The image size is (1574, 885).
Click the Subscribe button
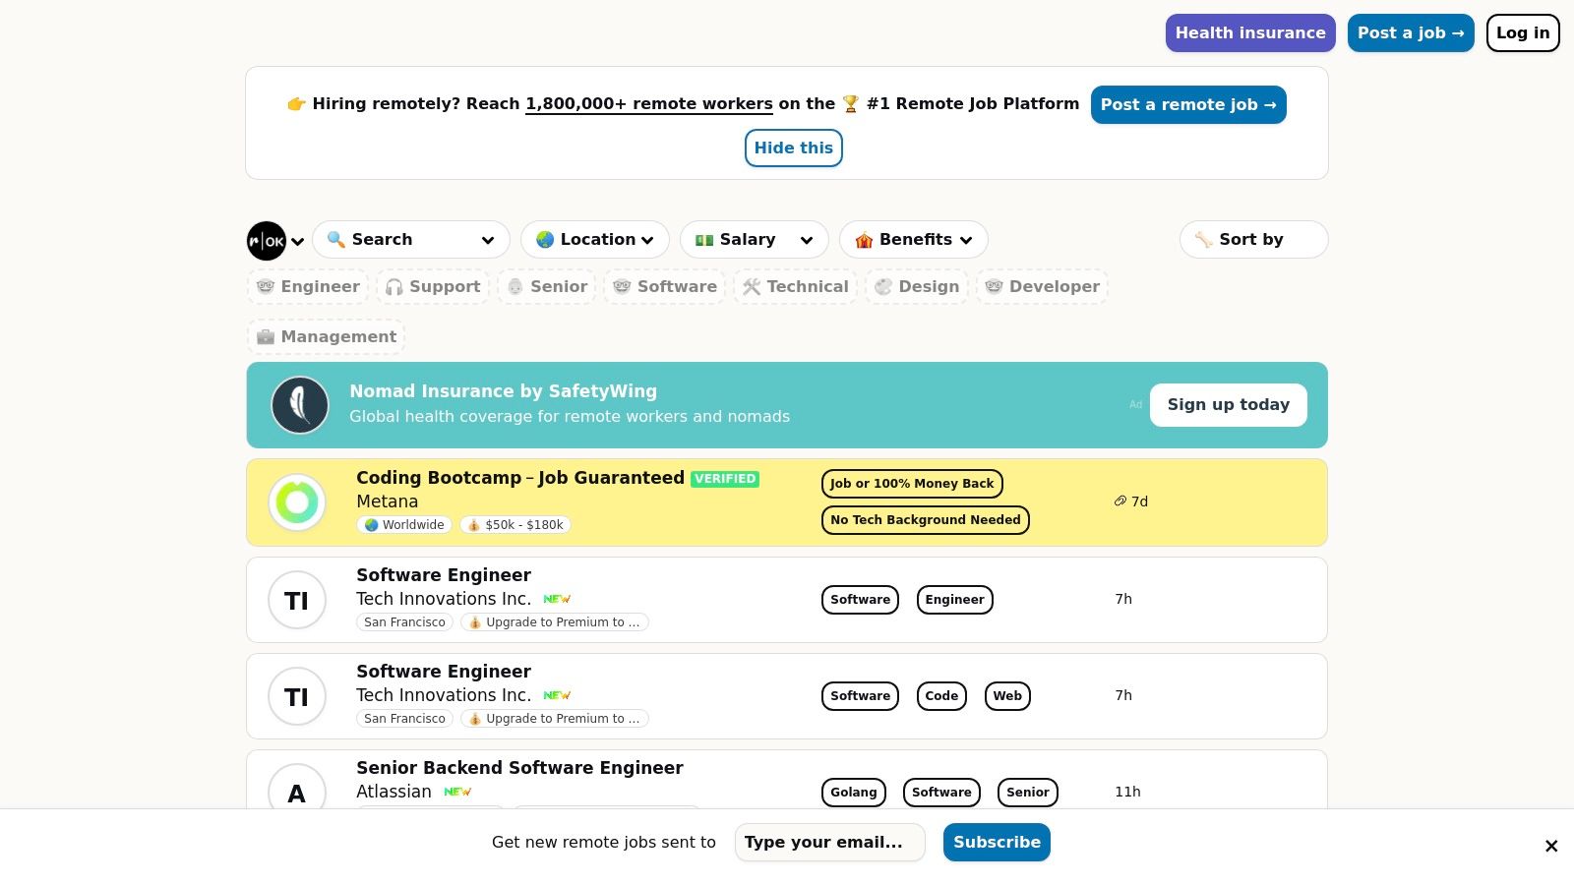click(x=996, y=843)
